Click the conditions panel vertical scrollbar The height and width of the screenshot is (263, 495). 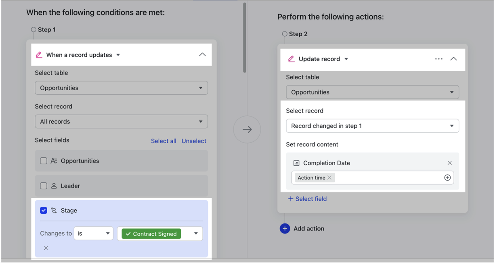point(244,38)
